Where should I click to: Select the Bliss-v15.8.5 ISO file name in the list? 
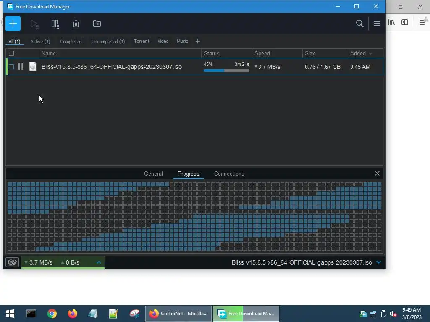click(112, 67)
